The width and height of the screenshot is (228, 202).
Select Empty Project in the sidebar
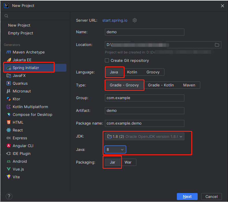(x=21, y=33)
